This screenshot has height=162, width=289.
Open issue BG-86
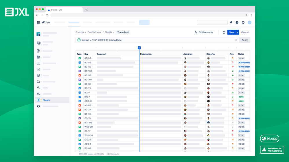[x=88, y=67]
